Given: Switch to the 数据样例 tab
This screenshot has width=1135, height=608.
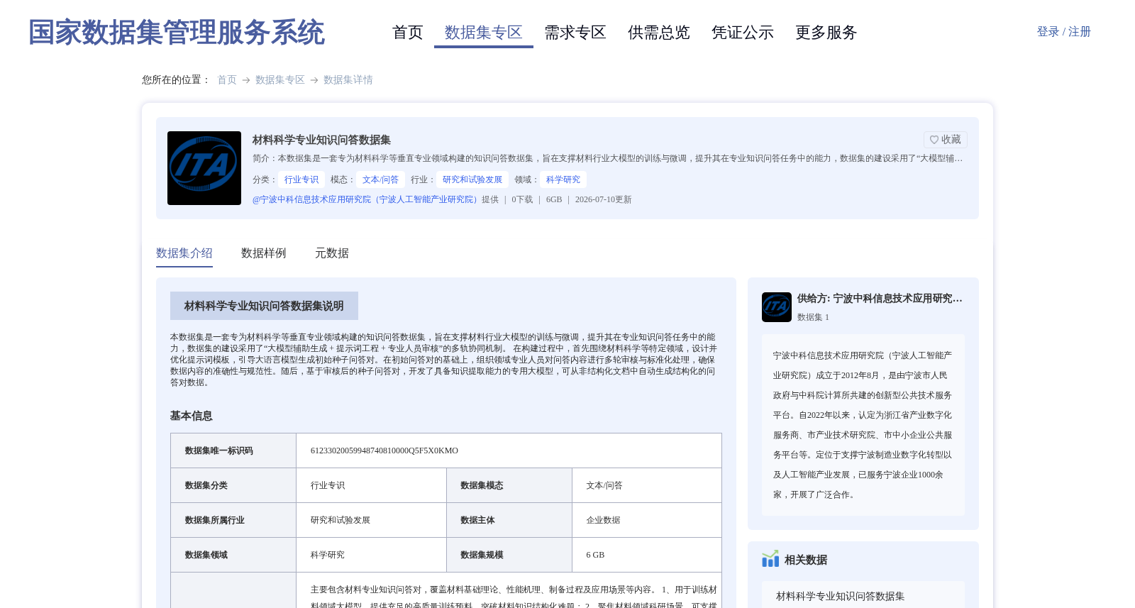Looking at the screenshot, I should [264, 253].
